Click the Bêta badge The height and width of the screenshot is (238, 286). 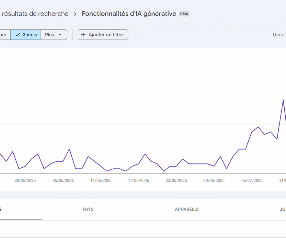[184, 14]
